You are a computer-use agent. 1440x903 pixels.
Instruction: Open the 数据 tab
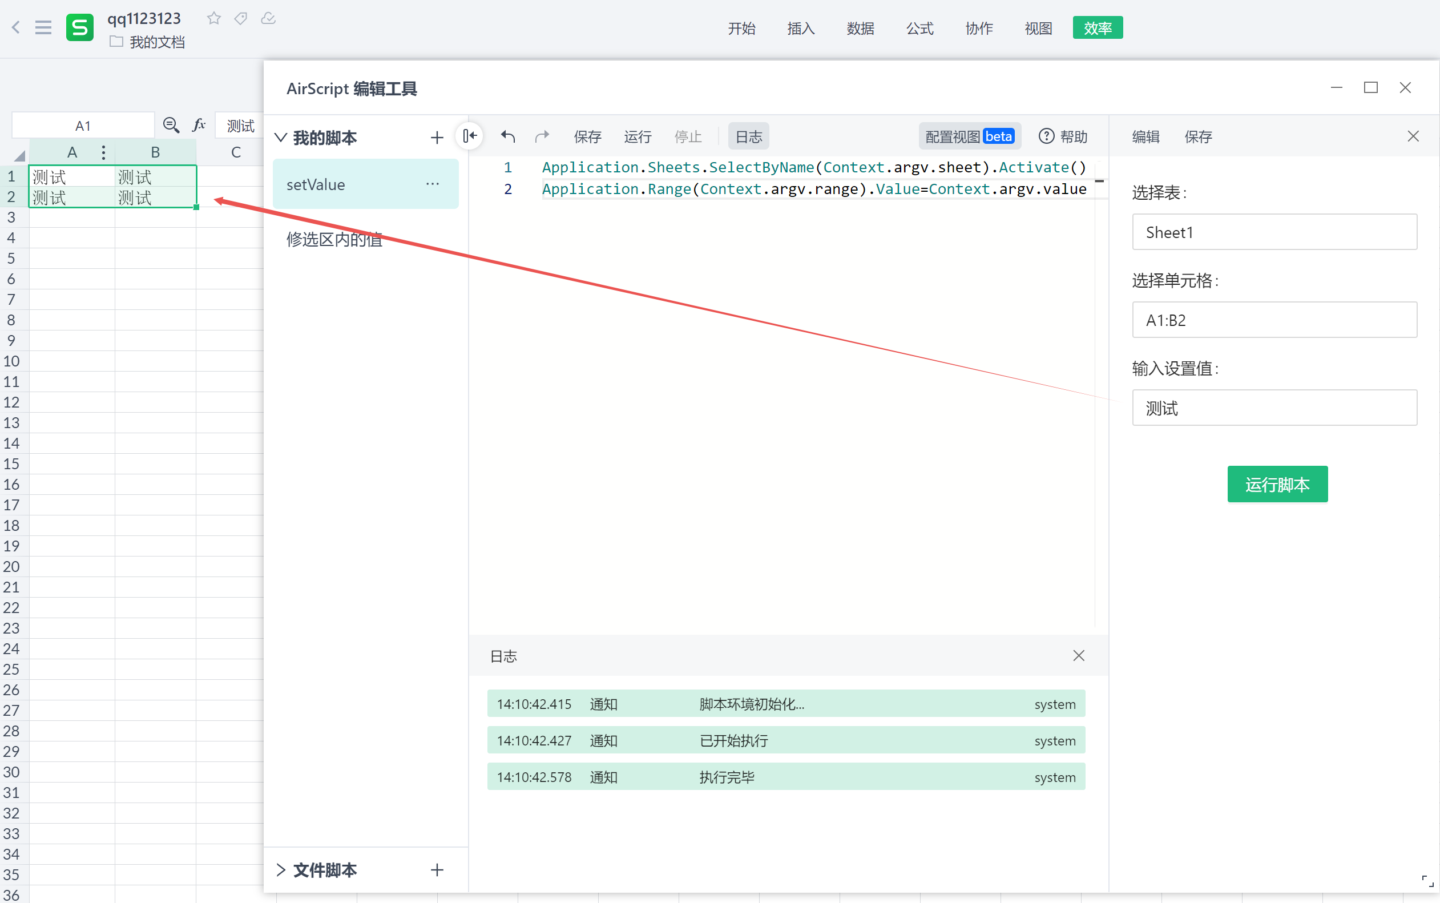click(x=860, y=28)
